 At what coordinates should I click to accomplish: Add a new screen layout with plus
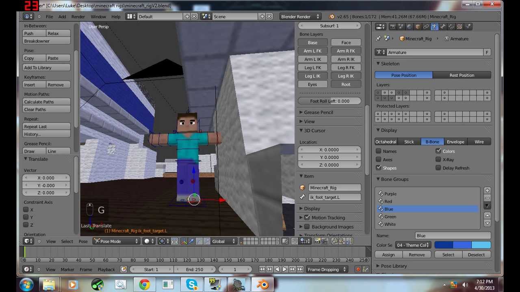[x=187, y=17]
